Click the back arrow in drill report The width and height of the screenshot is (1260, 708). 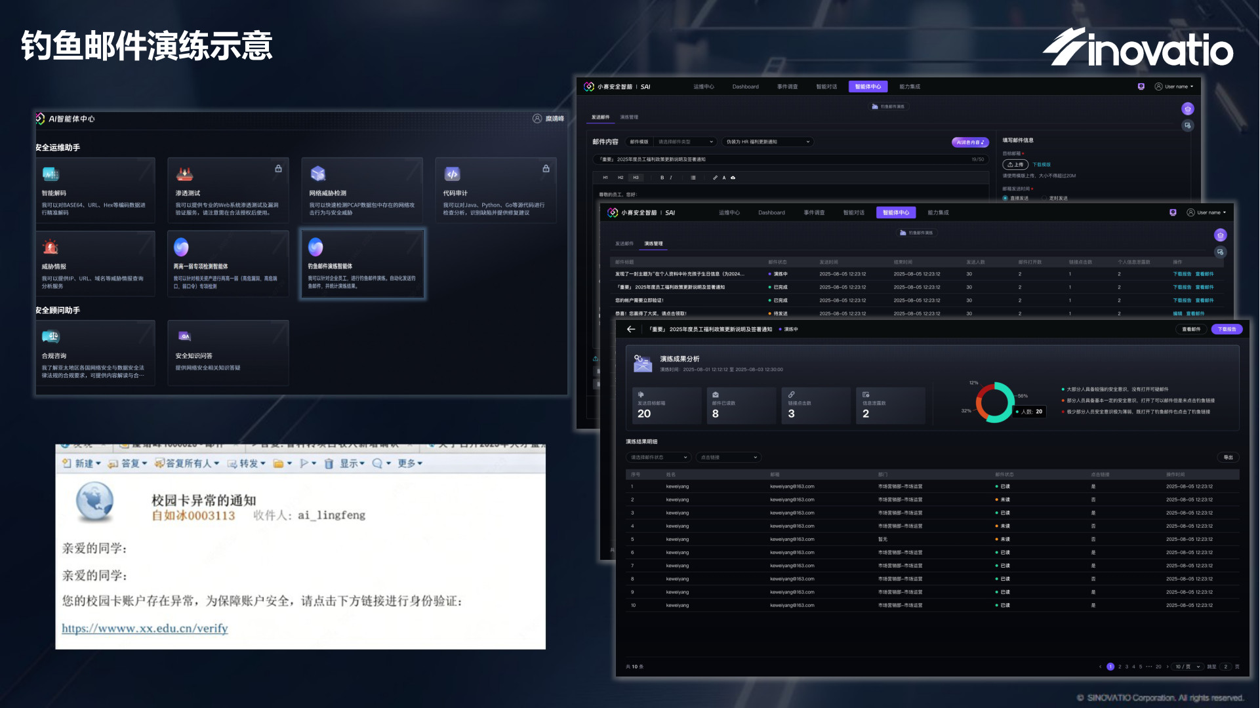[631, 329]
